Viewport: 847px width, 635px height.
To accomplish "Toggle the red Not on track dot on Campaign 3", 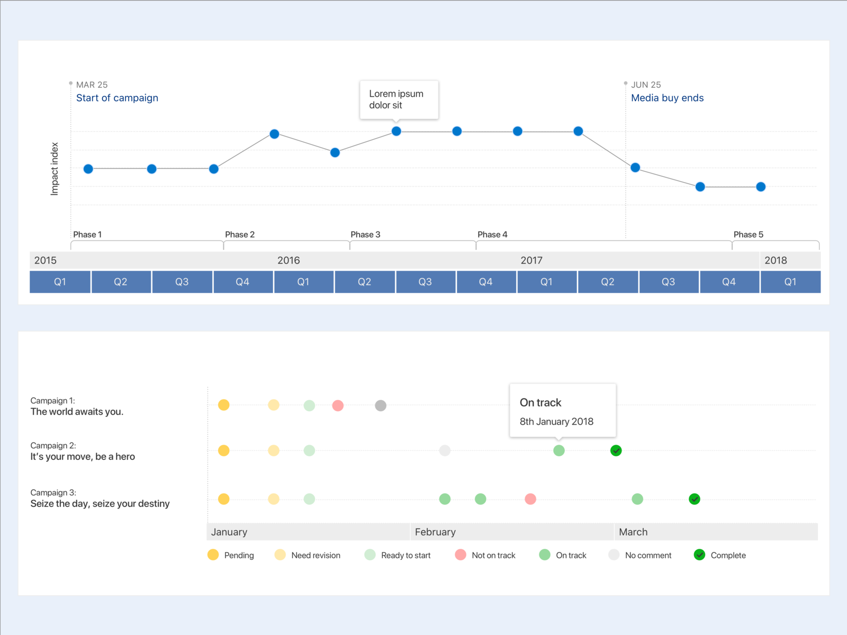I will tap(530, 498).
